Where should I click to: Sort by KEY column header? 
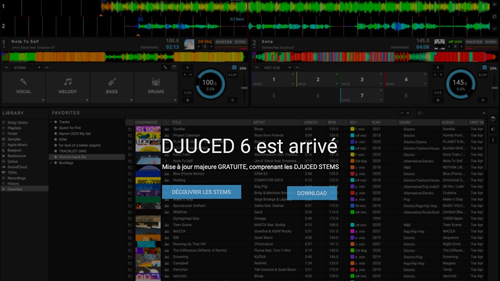pos(359,122)
